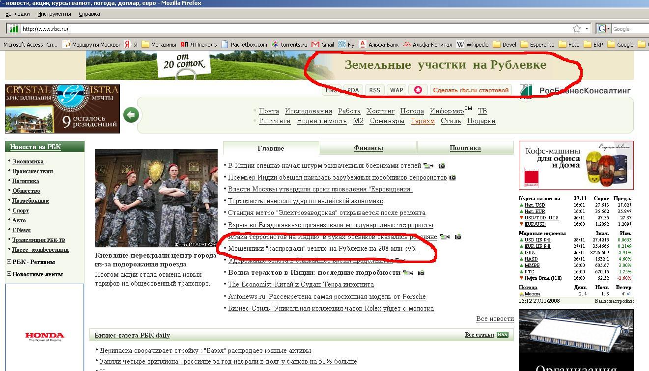649x371 pixels.
Task: Switch to the Финансы tab
Action: tap(368, 148)
